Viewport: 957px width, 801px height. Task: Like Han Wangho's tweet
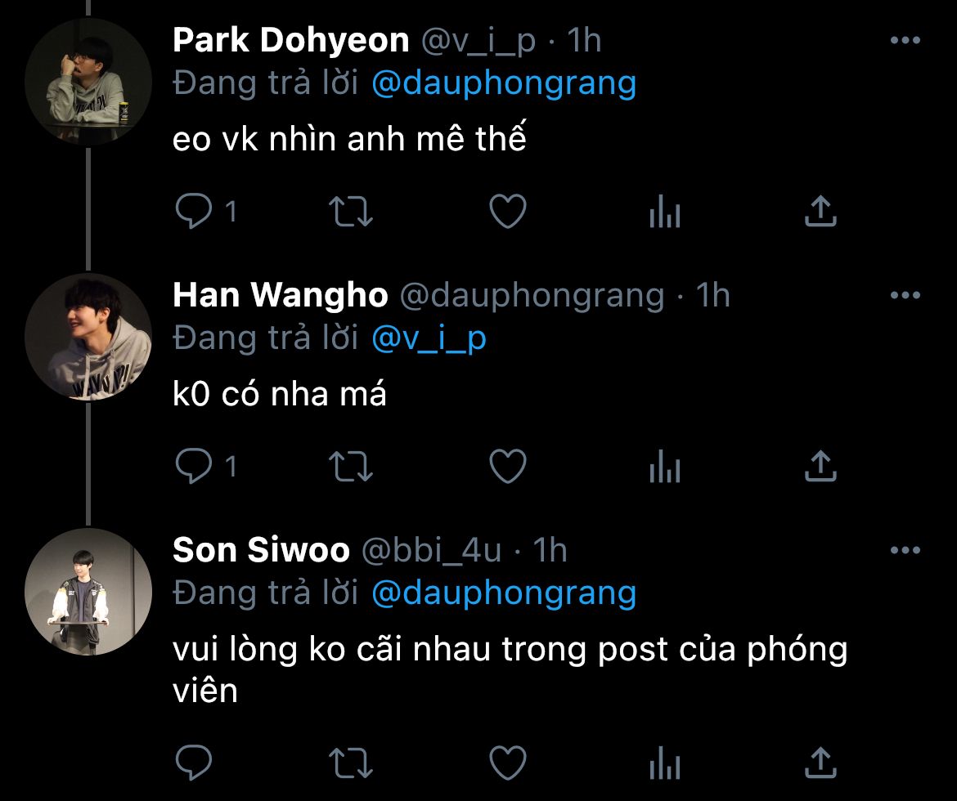(508, 466)
